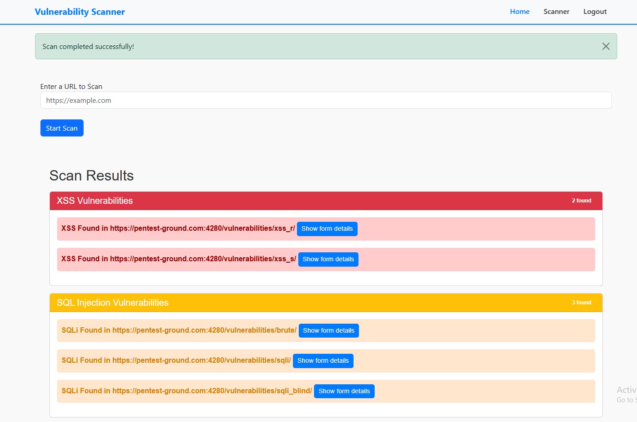637x422 pixels.
Task: Select the 'SQLi Found in ...sqli_blind/' text
Action: [187, 391]
